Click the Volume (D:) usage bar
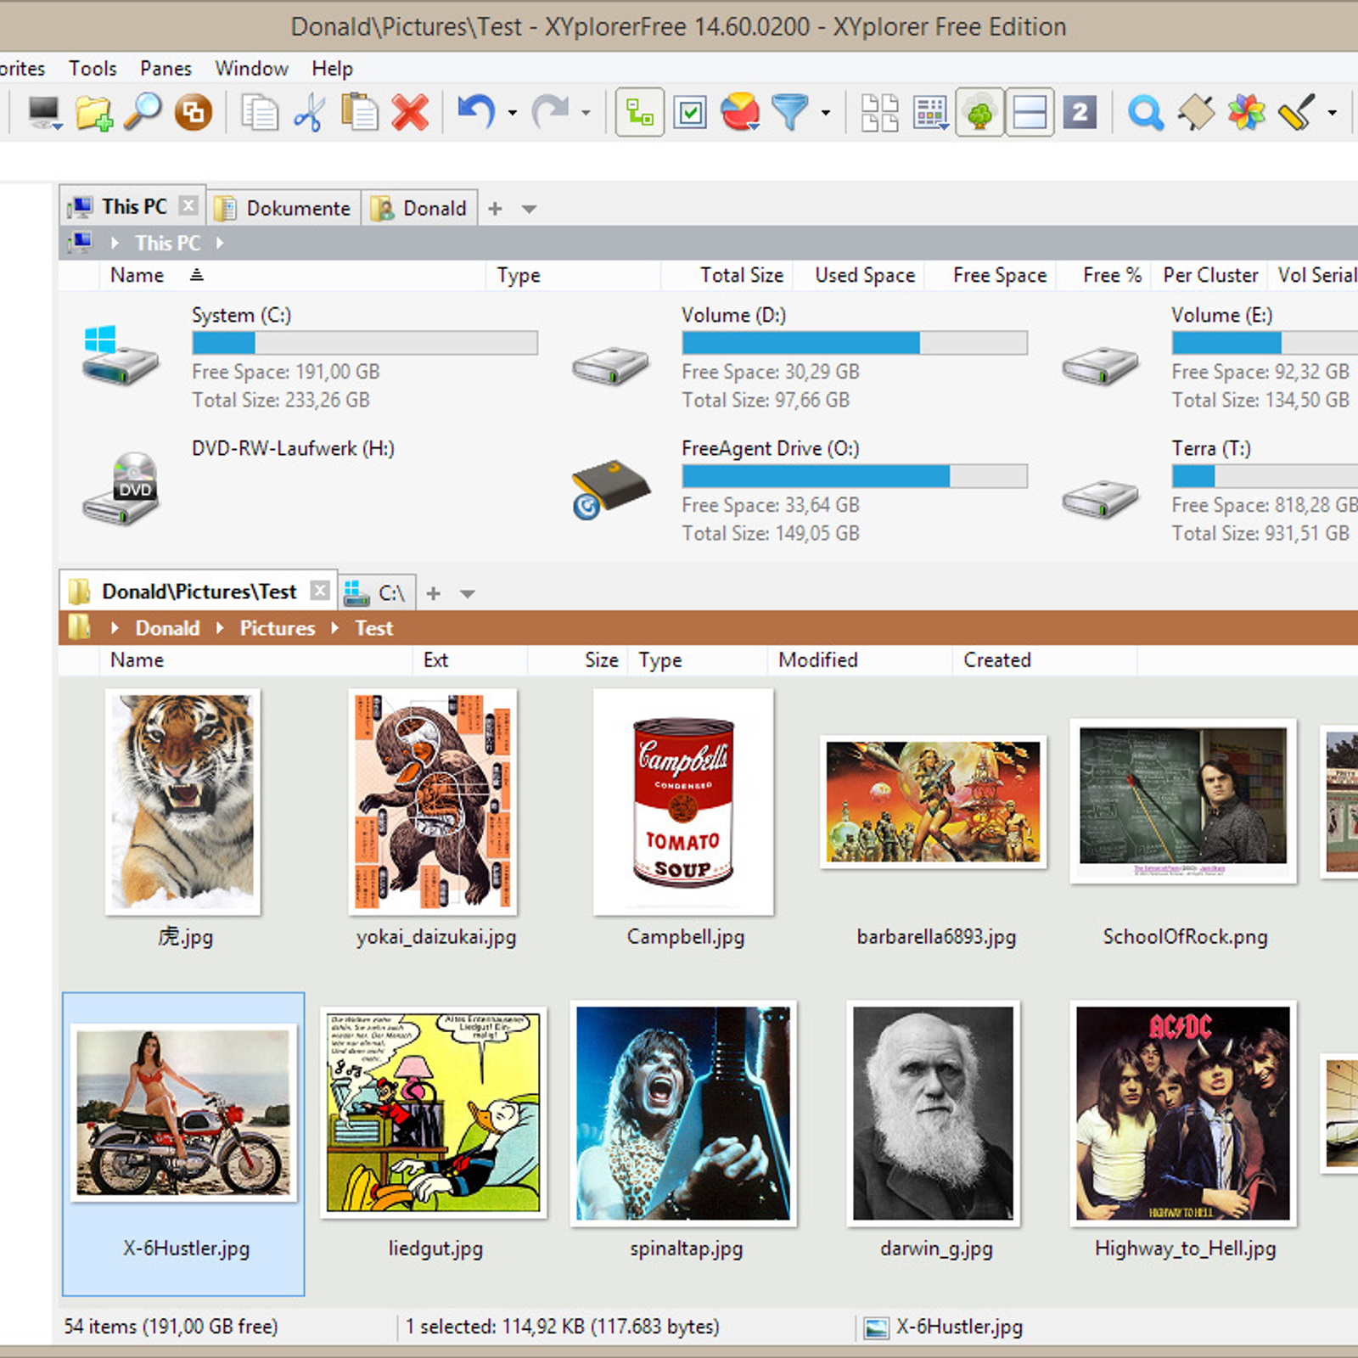 click(x=855, y=343)
